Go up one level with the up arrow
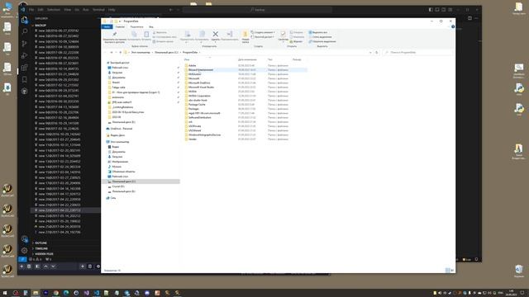Image resolution: width=529 pixels, height=297 pixels. click(121, 53)
